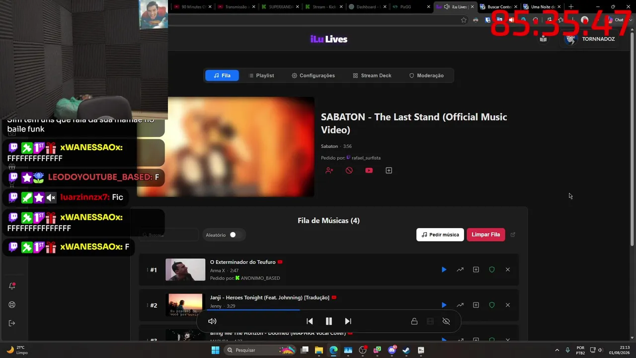Click the song progress bar in player

[329, 310]
